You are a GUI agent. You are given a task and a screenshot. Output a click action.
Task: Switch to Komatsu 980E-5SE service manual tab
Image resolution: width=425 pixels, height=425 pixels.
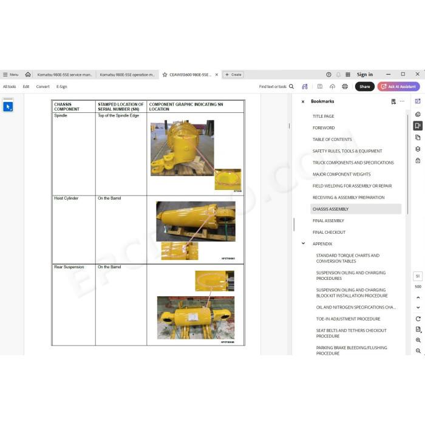click(x=64, y=75)
